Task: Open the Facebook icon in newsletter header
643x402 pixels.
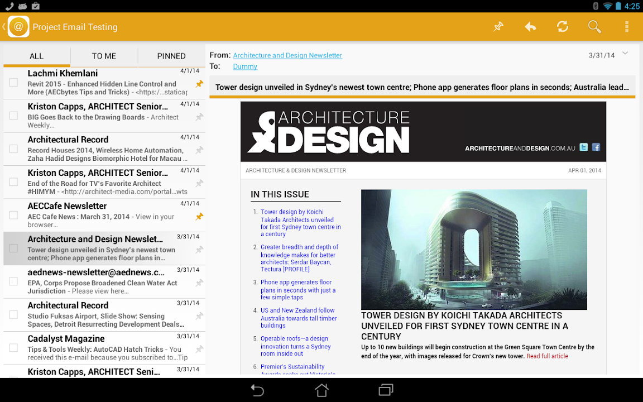Action: coord(596,147)
